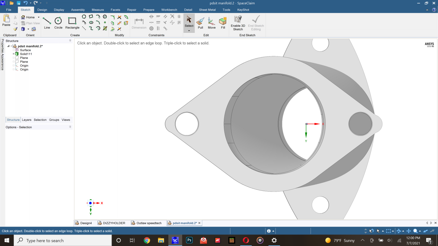Toggle visibility checkbox for Solid111
The width and height of the screenshot is (438, 246).
click(x=14, y=54)
